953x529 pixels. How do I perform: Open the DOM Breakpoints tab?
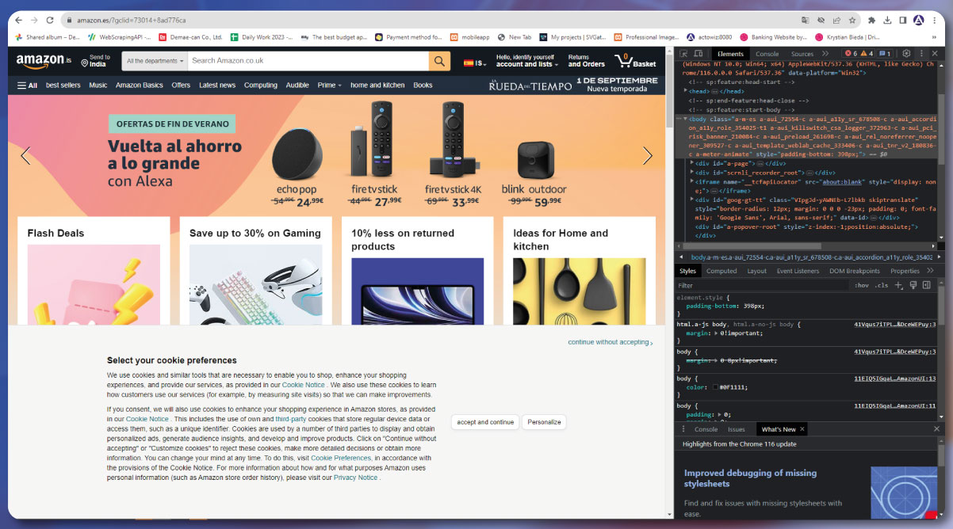pyautogui.click(x=855, y=271)
